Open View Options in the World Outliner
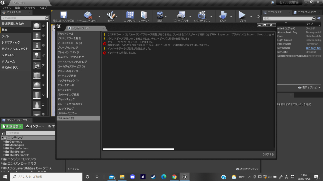The image size is (323, 181). [309, 87]
